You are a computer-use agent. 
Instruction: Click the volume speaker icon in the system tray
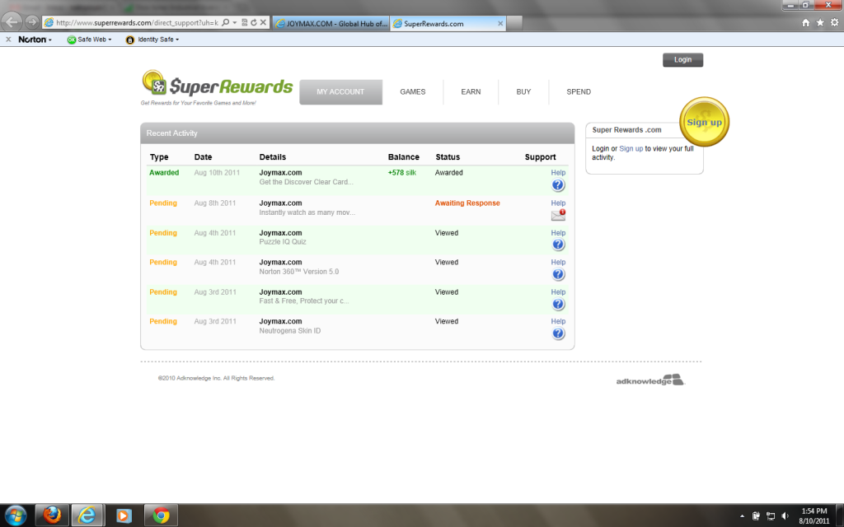click(x=785, y=515)
